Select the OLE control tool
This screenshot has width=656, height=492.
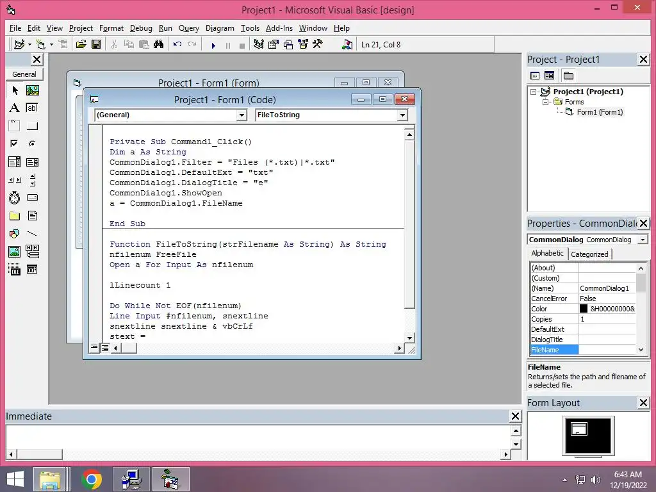pyautogui.click(x=15, y=270)
